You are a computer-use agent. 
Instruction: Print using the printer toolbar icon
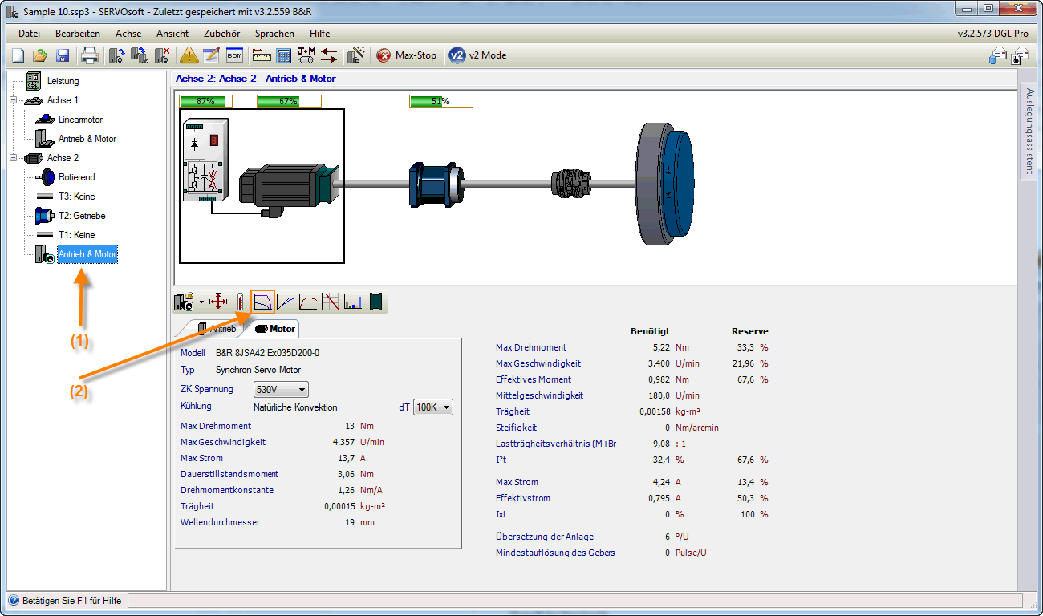pos(89,55)
